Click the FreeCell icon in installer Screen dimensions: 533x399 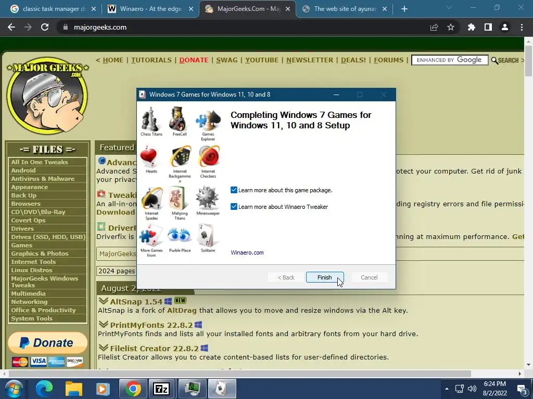click(179, 119)
